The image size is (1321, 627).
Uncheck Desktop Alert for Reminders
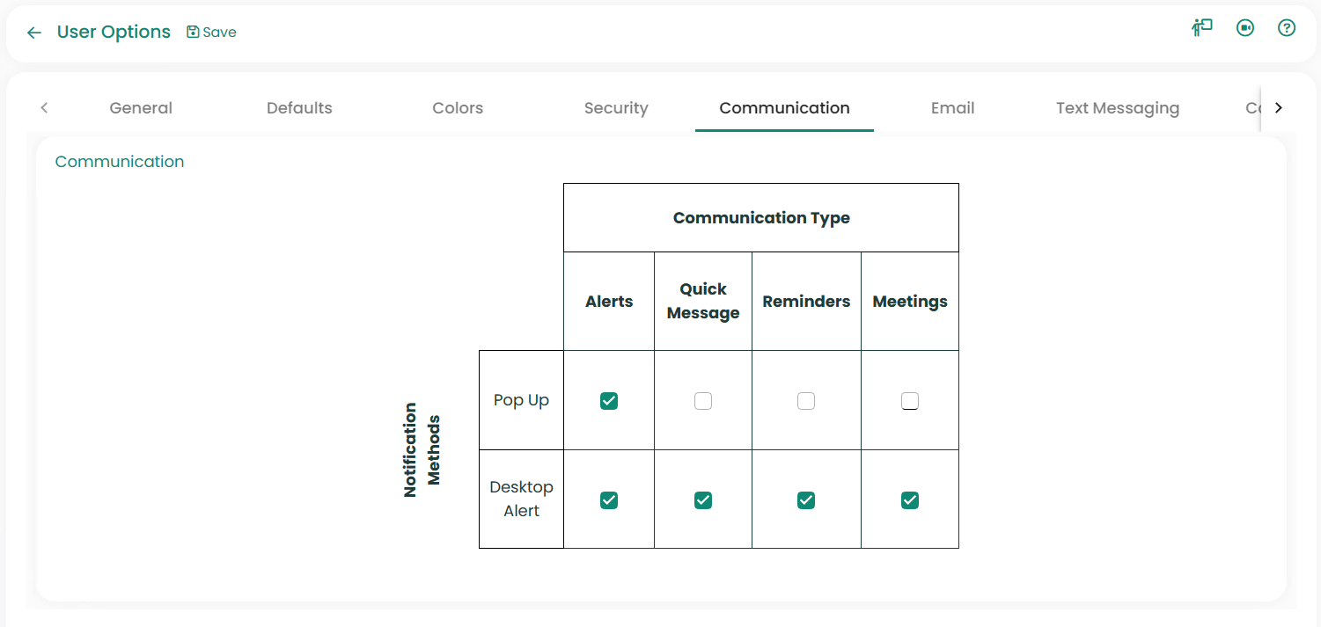coord(806,500)
